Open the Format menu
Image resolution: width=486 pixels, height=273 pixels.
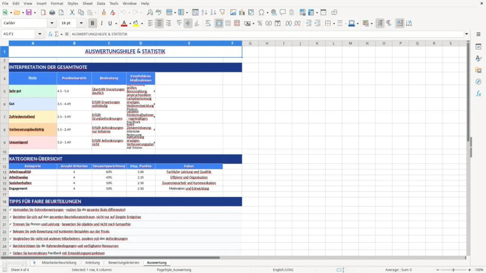tap(57, 3)
